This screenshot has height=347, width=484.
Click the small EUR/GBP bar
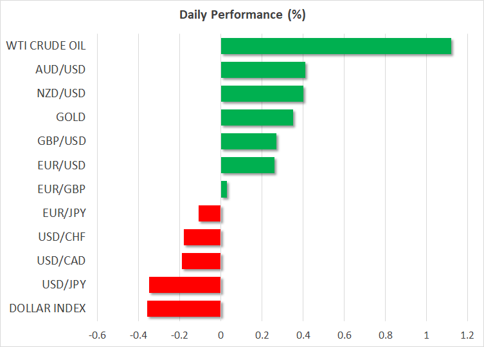[224, 189]
